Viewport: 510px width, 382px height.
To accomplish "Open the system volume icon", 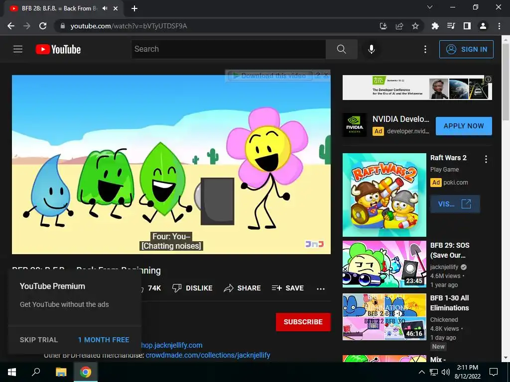I will [x=446, y=372].
